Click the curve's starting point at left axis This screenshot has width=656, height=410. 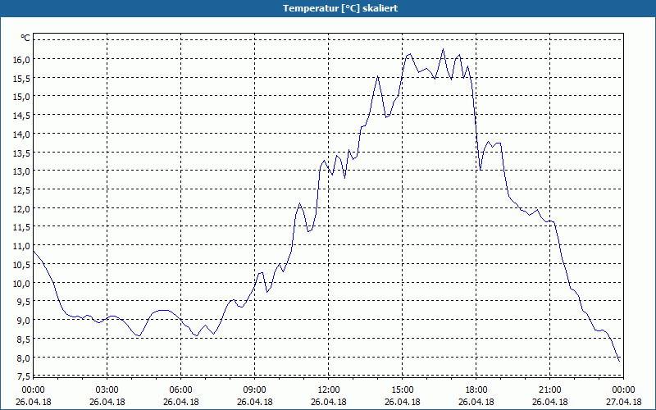[x=34, y=251]
